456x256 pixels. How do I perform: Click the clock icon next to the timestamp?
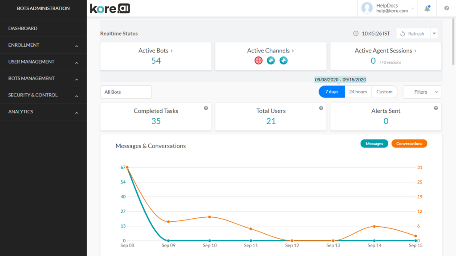coord(355,33)
